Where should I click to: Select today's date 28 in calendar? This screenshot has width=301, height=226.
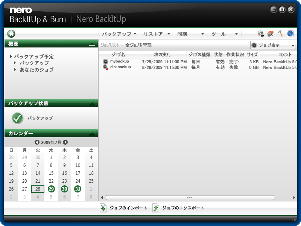[x=38, y=189]
